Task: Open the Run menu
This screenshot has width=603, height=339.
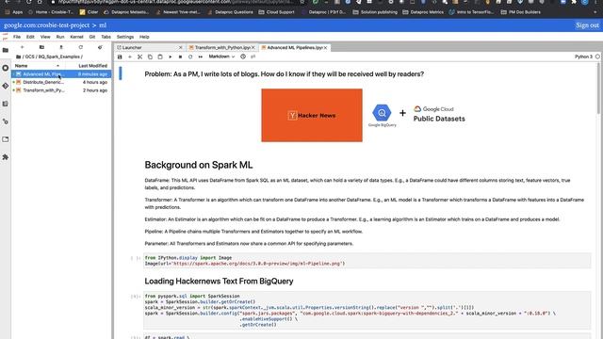Action: (x=60, y=37)
